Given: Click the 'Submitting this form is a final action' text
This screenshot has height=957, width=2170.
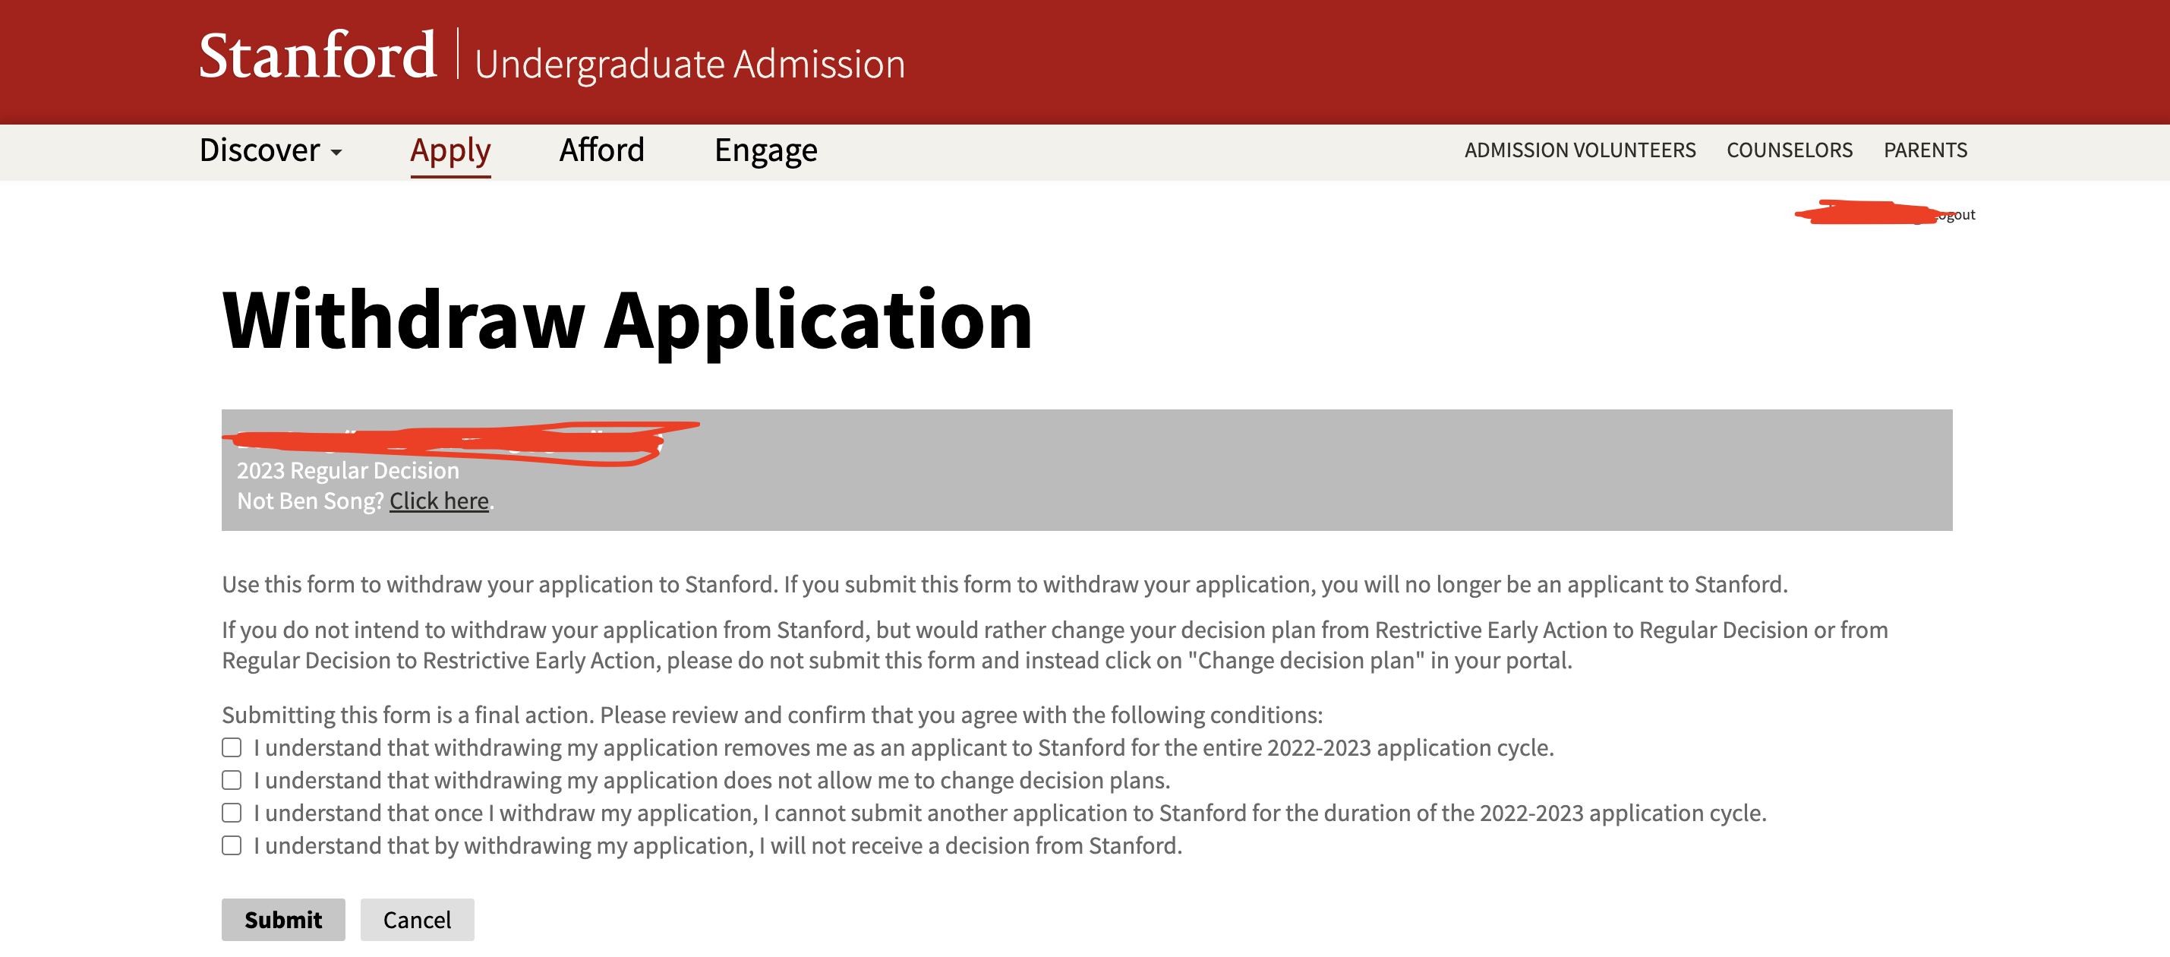Looking at the screenshot, I should pos(771,715).
